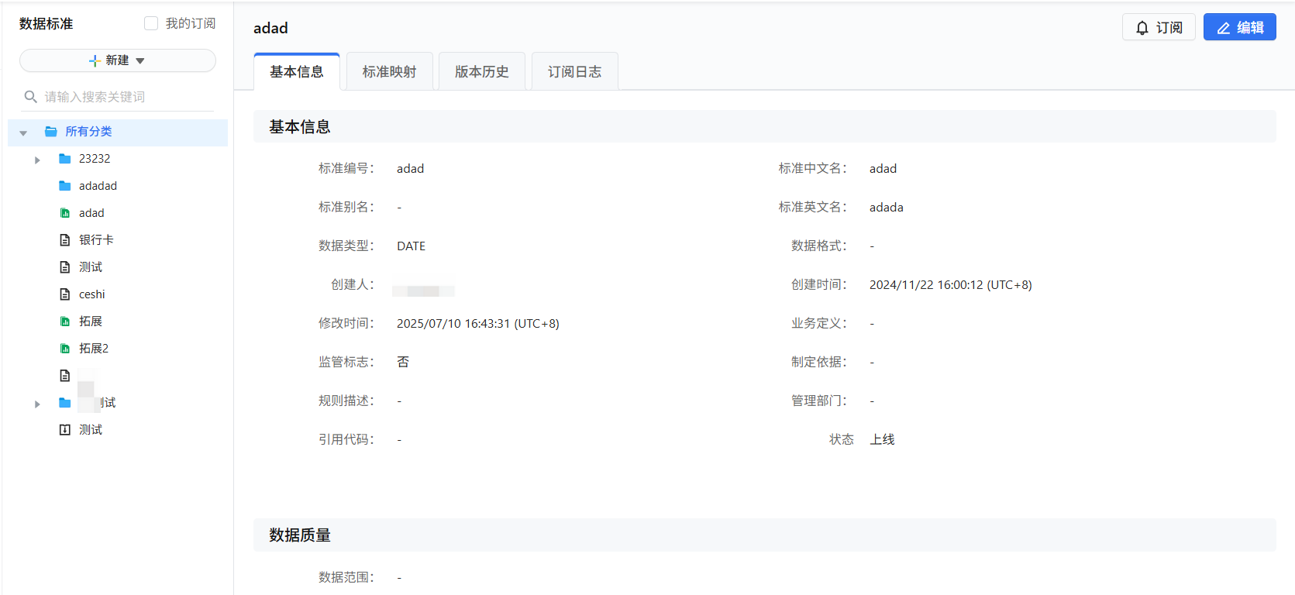The width and height of the screenshot is (1295, 595).
Task: Click the document icon next to ceshi
Action: 65,294
